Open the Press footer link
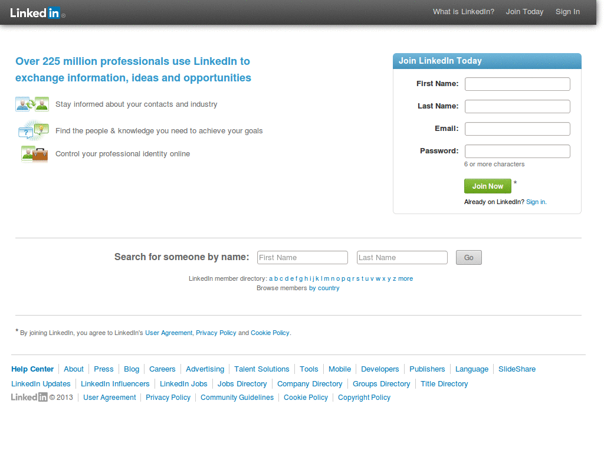The height and width of the screenshot is (453, 604). (x=104, y=369)
